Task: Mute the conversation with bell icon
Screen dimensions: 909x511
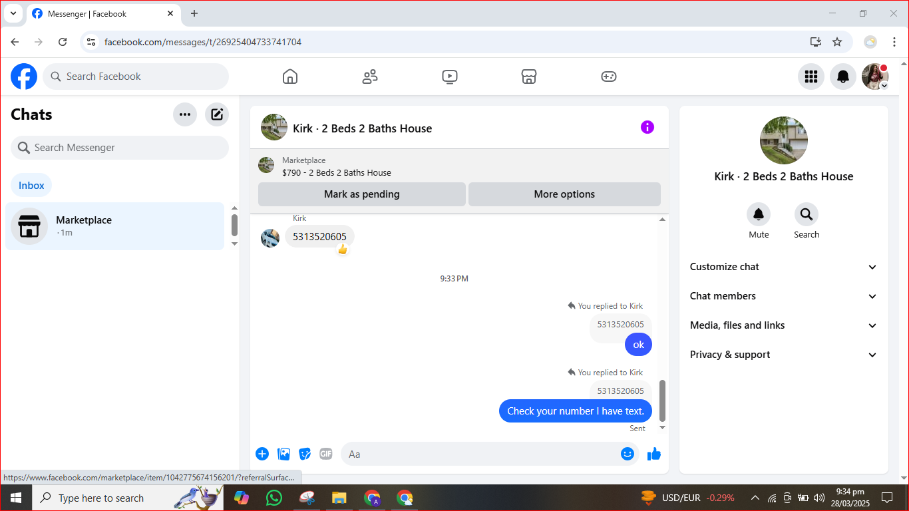Action: [x=759, y=214]
